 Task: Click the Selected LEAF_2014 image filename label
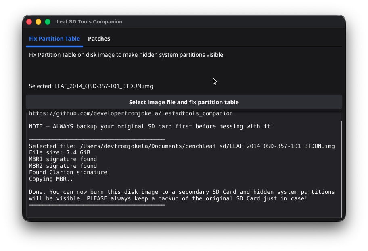coord(91,86)
